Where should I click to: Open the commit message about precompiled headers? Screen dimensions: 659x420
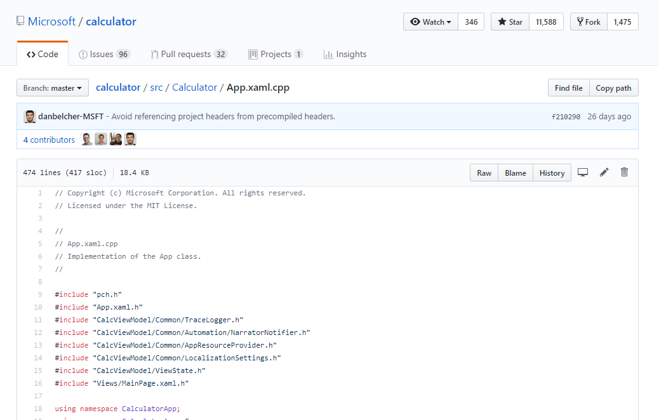223,116
